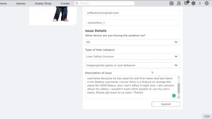Open the Games menu item
Viewport: 212px width, 119px height.
pyautogui.click(x=21, y=4)
